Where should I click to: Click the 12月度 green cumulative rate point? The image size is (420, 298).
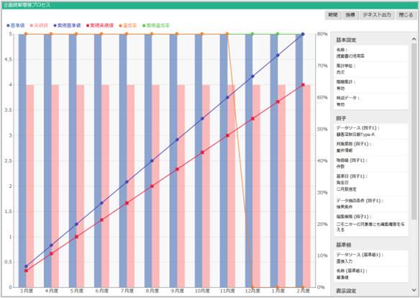pyautogui.click(x=252, y=34)
